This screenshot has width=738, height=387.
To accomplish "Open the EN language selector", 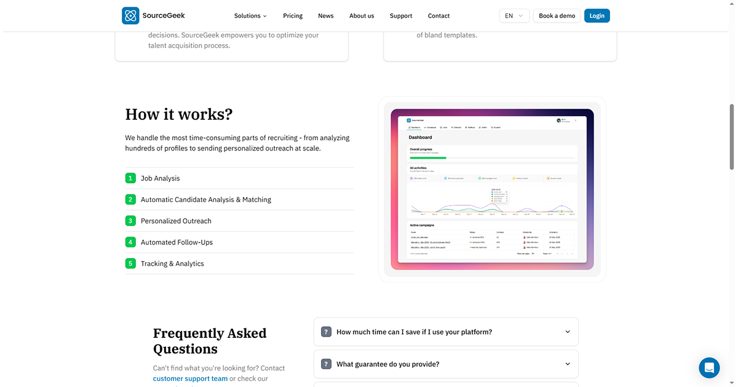I will pyautogui.click(x=514, y=16).
